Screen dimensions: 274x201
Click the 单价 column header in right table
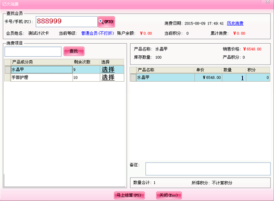point(208,70)
